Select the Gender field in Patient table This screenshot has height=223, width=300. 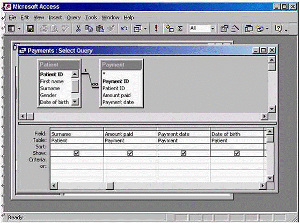click(x=48, y=95)
